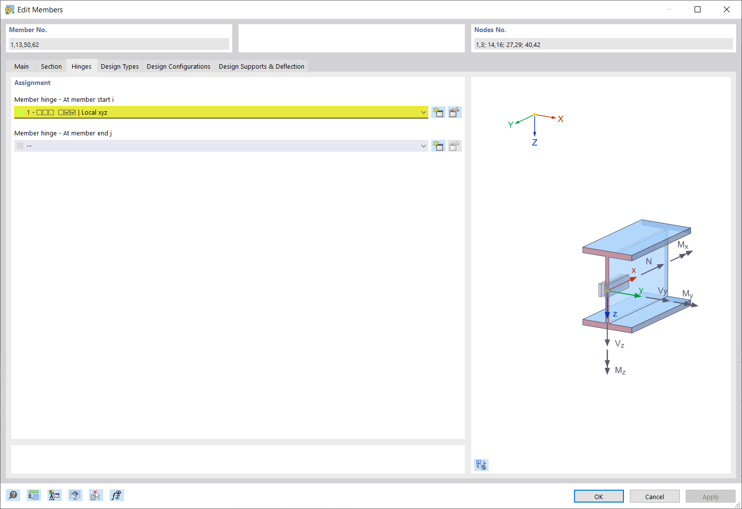This screenshot has height=509, width=742.
Task: Click the empty comment area at bottom
Action: 238,460
